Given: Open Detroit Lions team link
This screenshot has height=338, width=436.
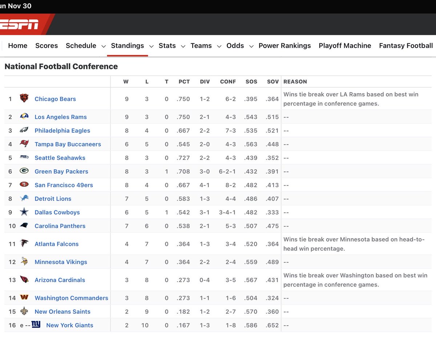Looking at the screenshot, I should click(x=53, y=199).
